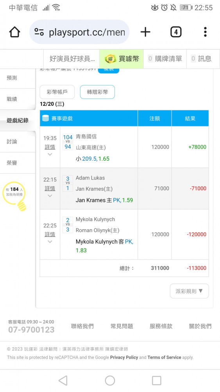
Task: Click the 結果 column header
Action: [190, 118]
